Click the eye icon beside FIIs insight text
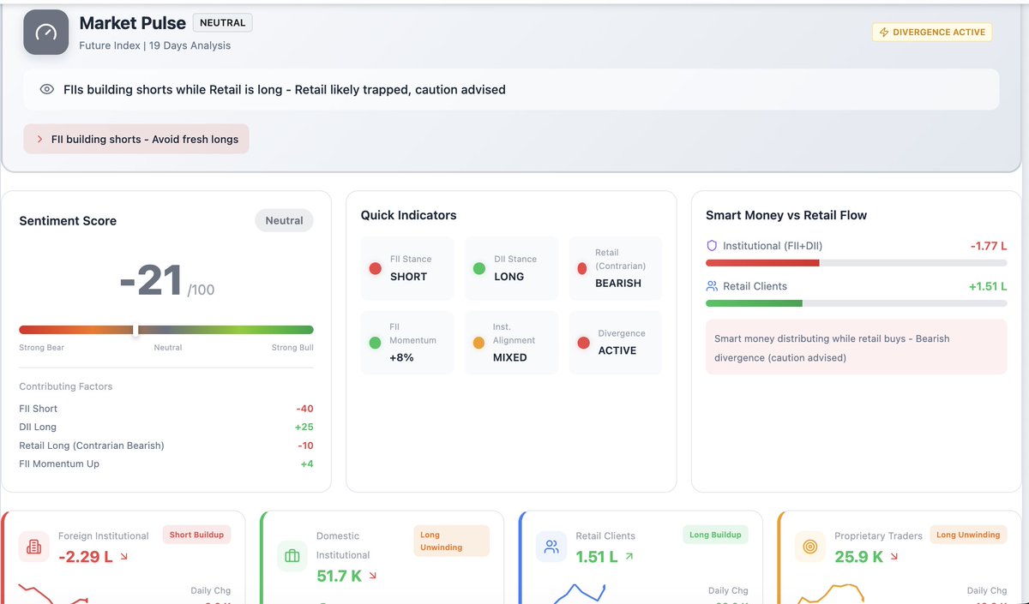 click(x=47, y=89)
